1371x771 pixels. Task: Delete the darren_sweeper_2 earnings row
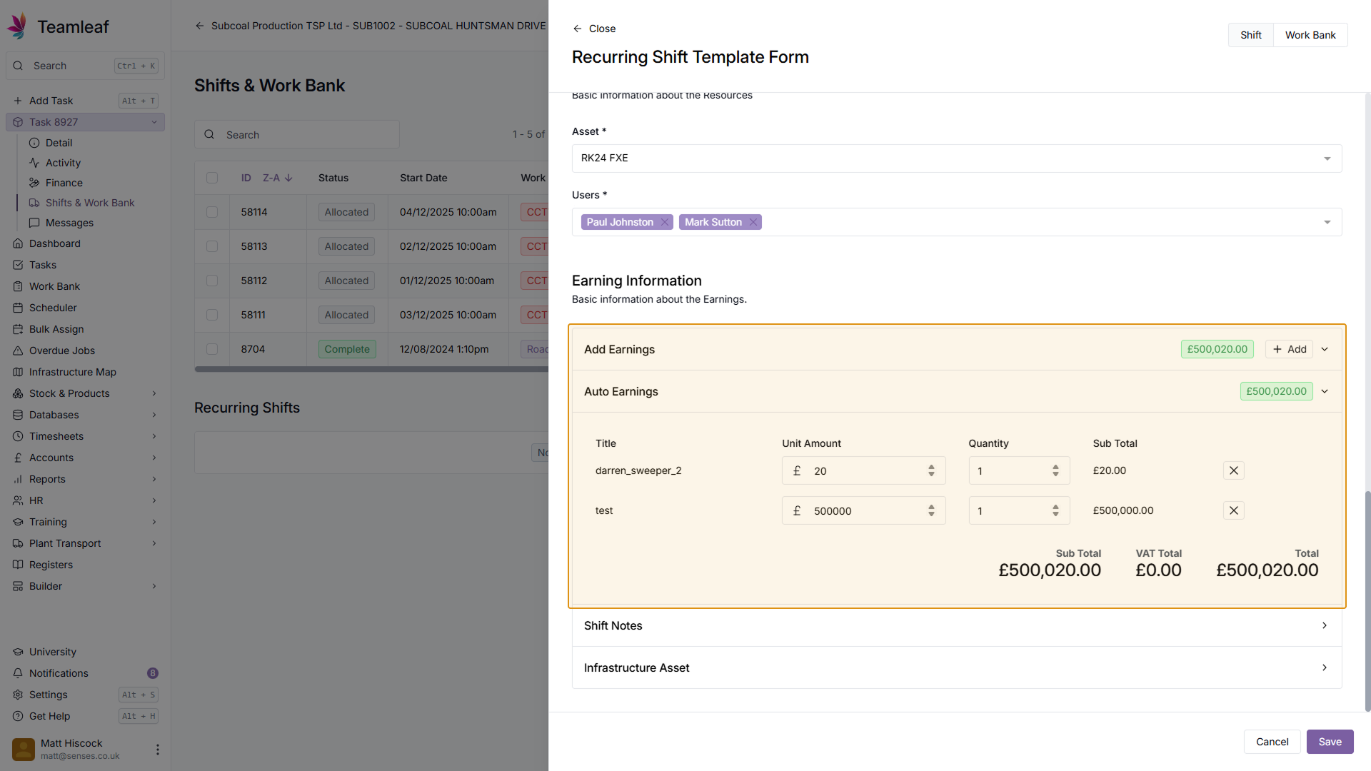pyautogui.click(x=1233, y=470)
